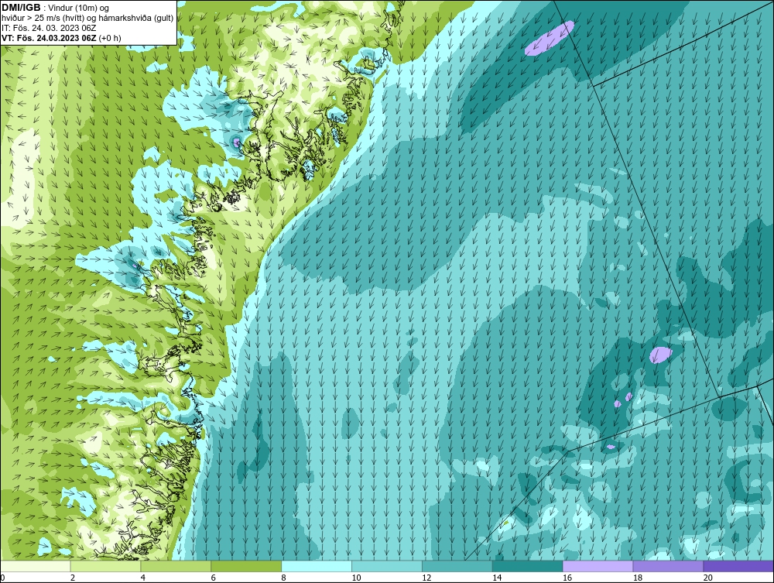The width and height of the screenshot is (774, 583).
Task: Click the legend label '8'
Action: pyautogui.click(x=284, y=578)
